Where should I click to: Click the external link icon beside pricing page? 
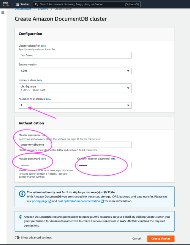[x=49, y=201]
